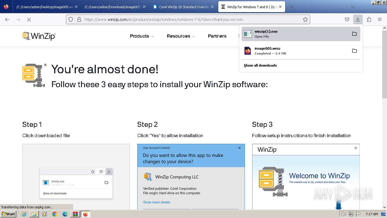The image size is (387, 218).
Task: Open File Explorer from taskbar
Action: 34,214
